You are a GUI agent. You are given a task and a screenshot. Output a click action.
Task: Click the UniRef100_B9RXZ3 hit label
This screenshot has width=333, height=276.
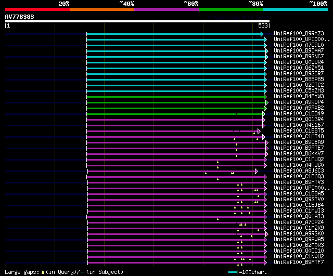pos(299,33)
